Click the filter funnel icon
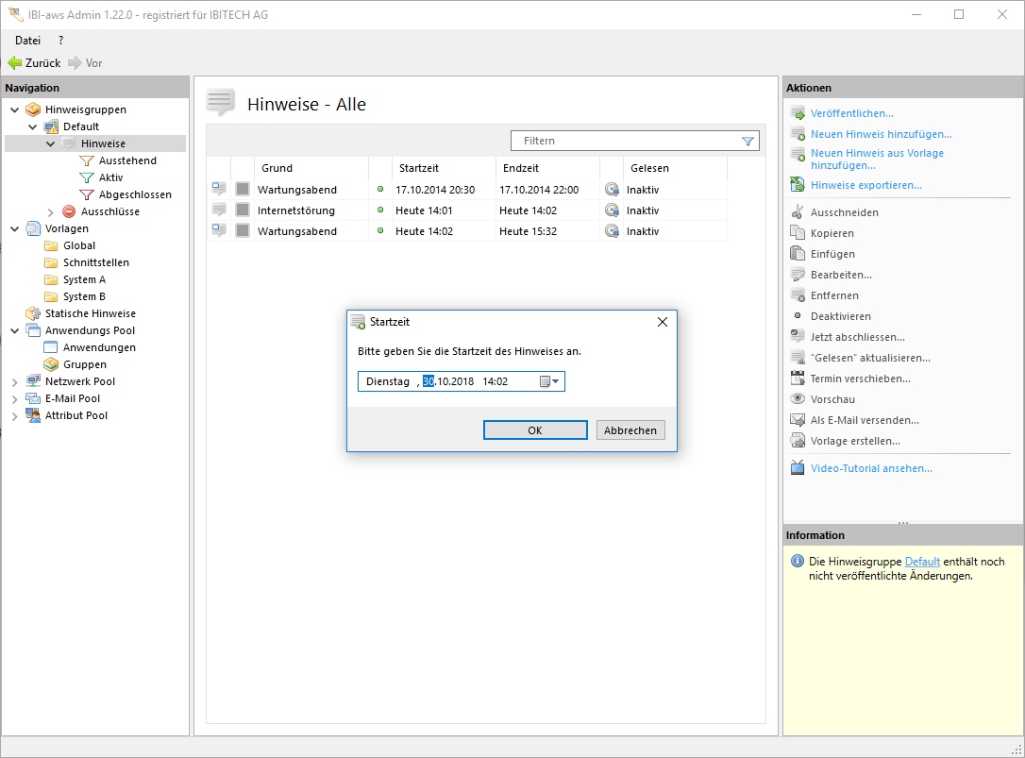 click(748, 142)
